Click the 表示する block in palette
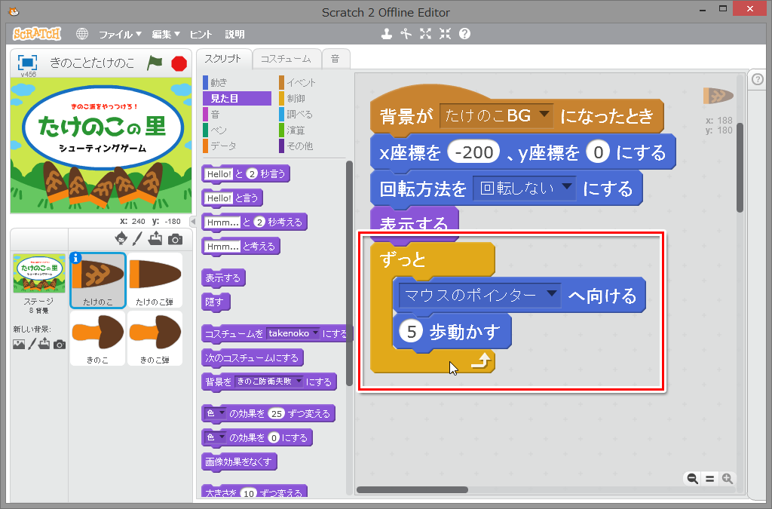Screen dimensions: 772x509 (223, 278)
